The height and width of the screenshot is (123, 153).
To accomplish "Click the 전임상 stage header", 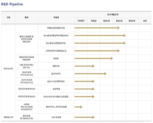I will 94,21.
